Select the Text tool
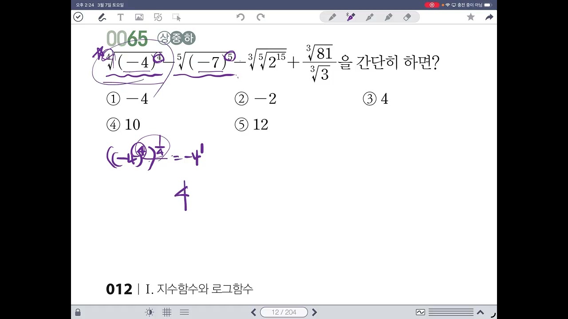 [x=120, y=17]
